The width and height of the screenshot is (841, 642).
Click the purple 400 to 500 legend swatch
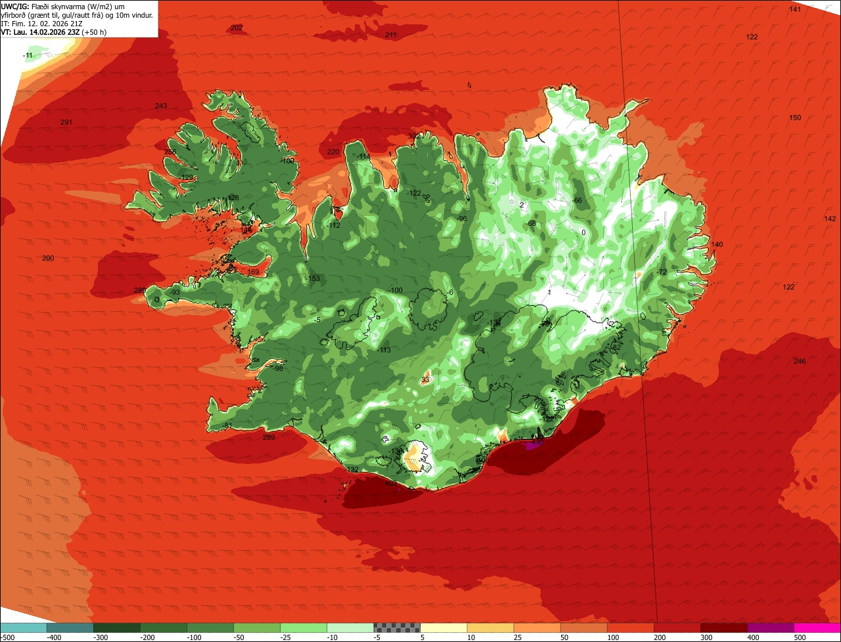(769, 628)
